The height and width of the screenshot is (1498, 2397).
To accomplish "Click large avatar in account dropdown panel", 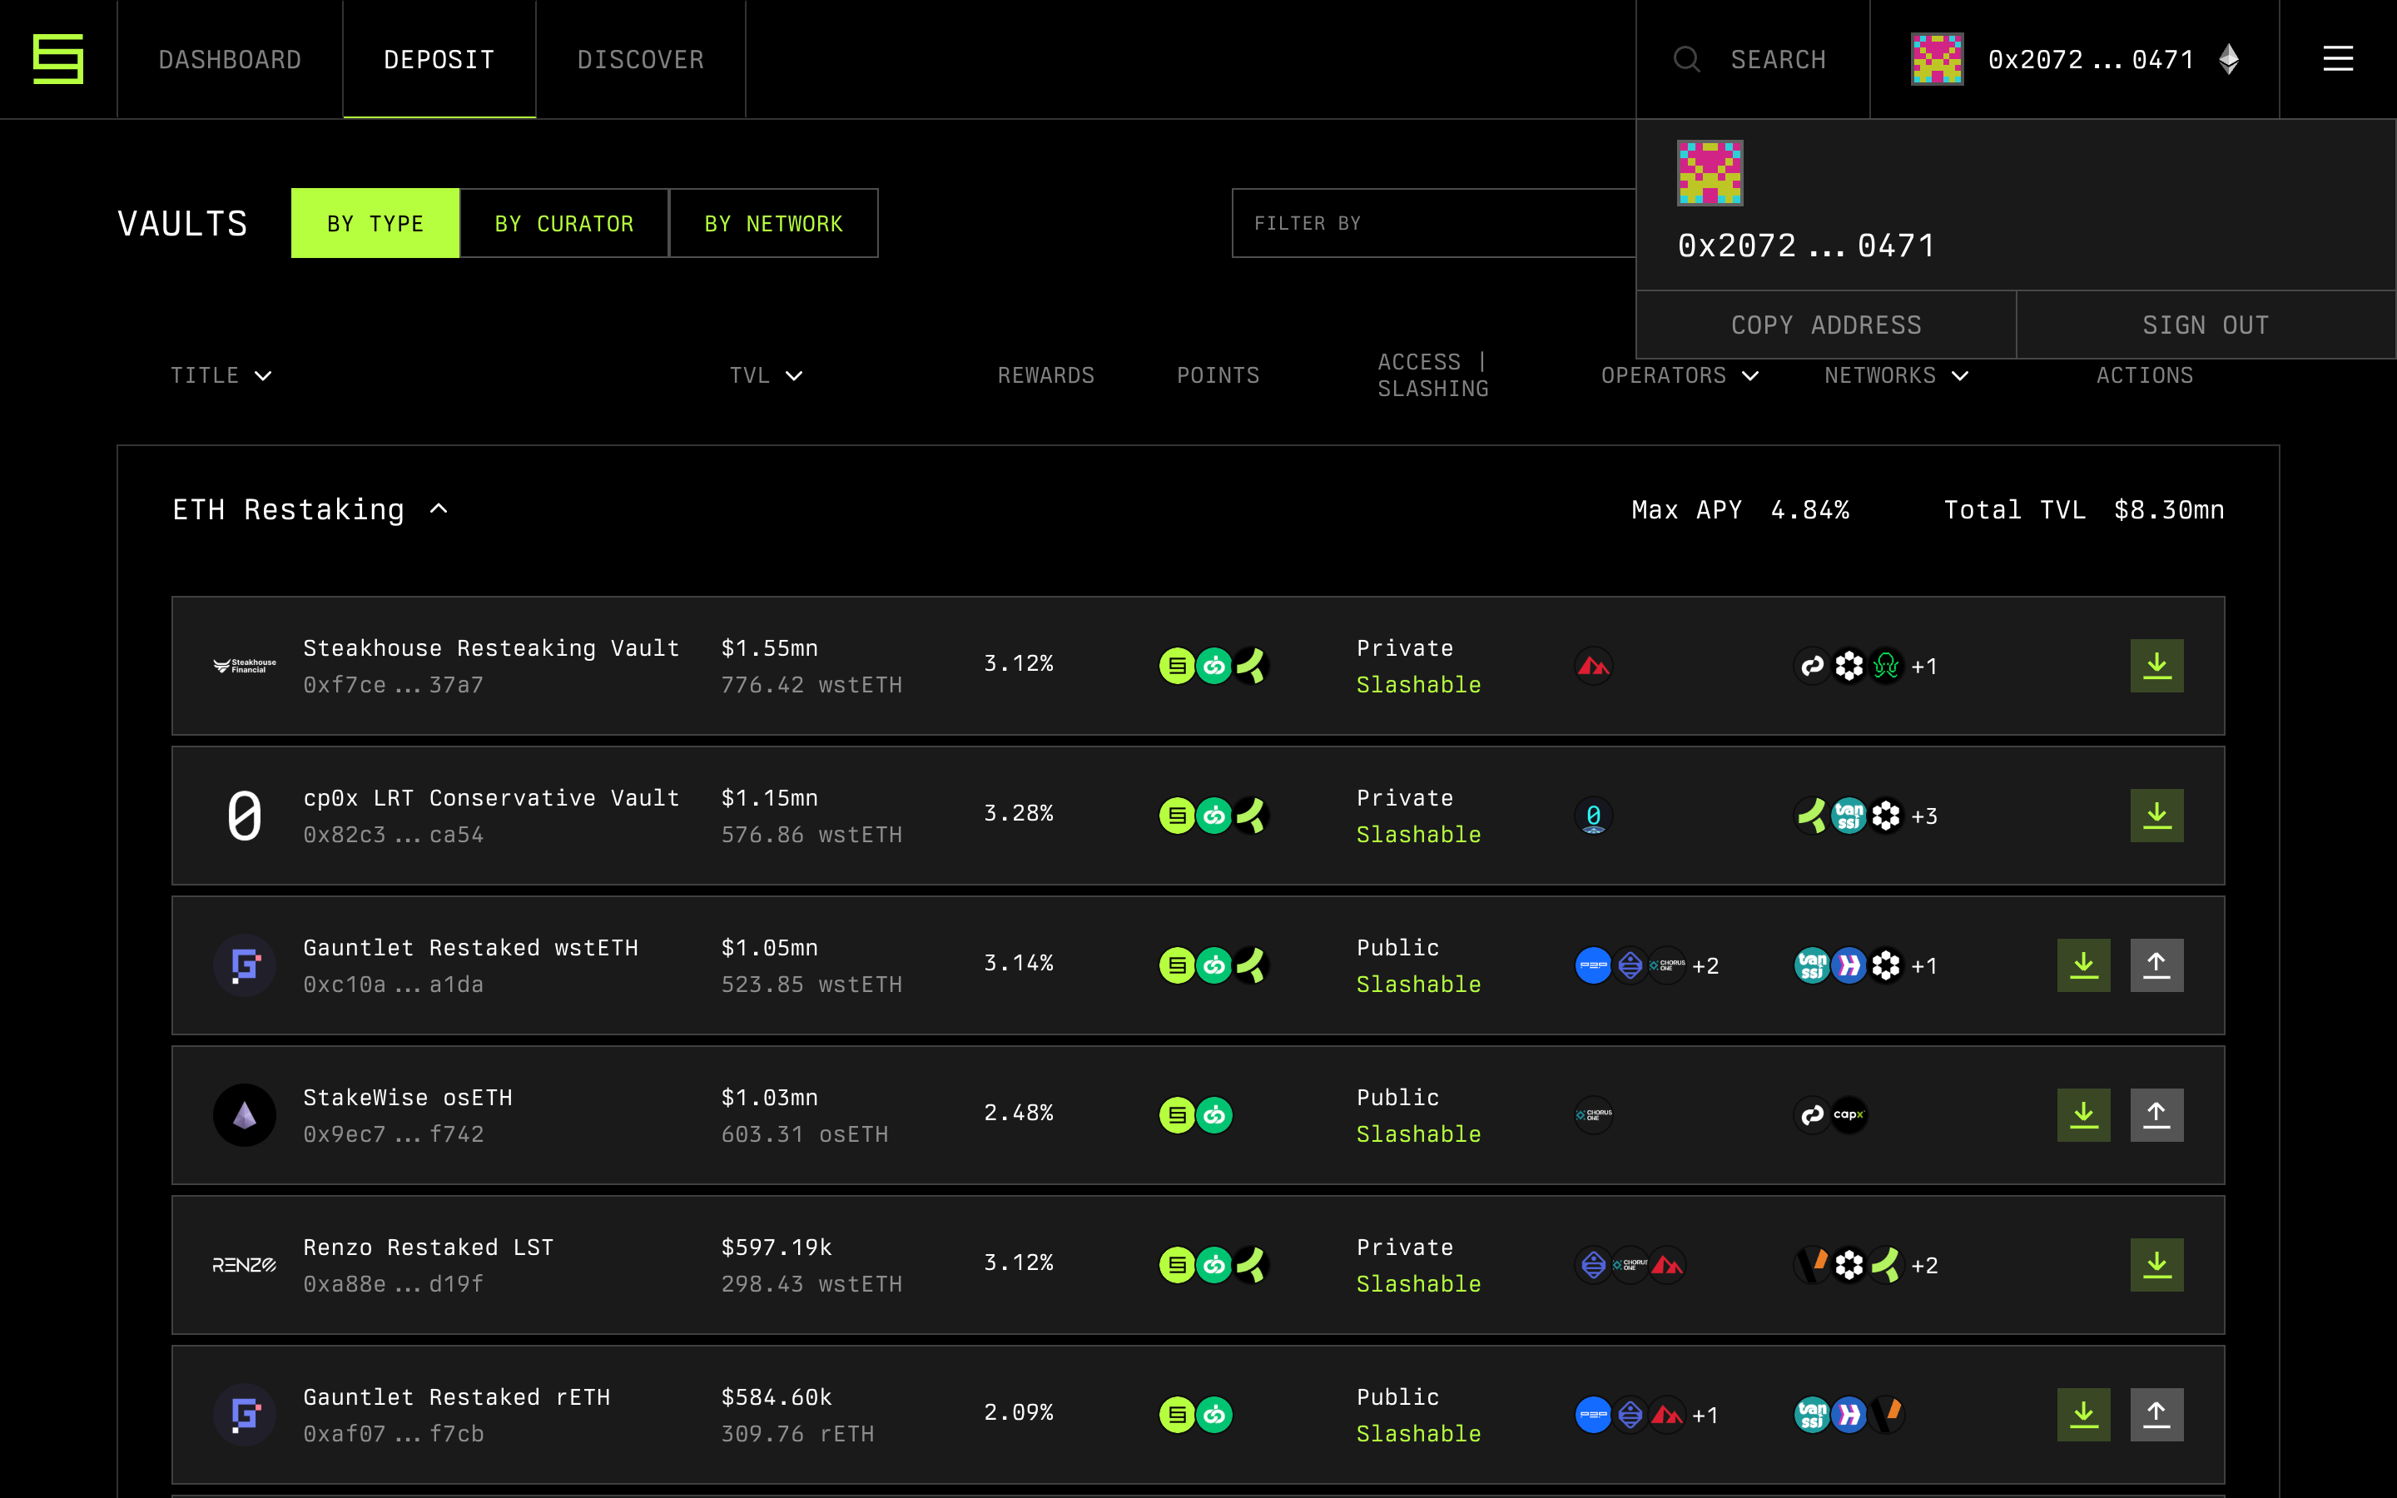I will pos(1710,172).
